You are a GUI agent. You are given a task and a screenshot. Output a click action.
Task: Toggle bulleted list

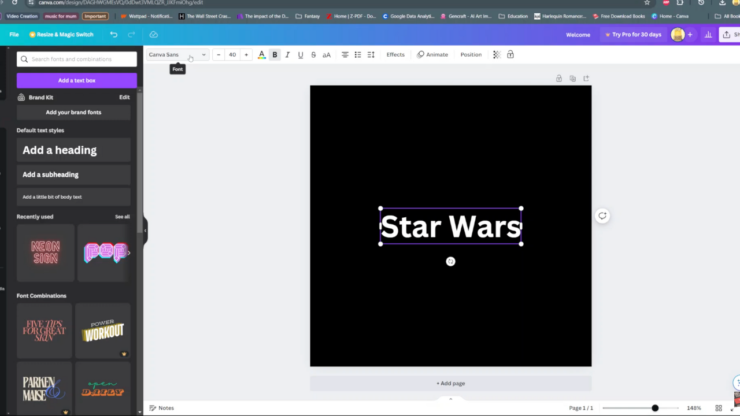pos(358,55)
